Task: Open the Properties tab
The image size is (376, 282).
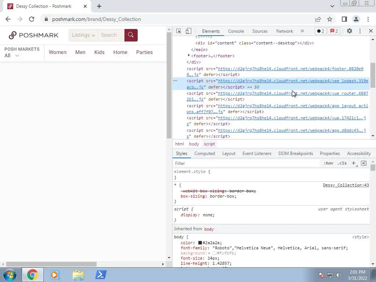Action: tap(330, 153)
